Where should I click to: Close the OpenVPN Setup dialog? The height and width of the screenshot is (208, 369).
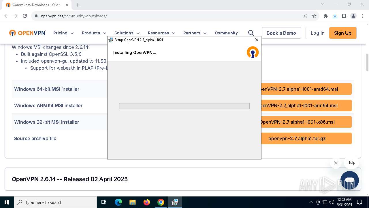click(x=257, y=40)
